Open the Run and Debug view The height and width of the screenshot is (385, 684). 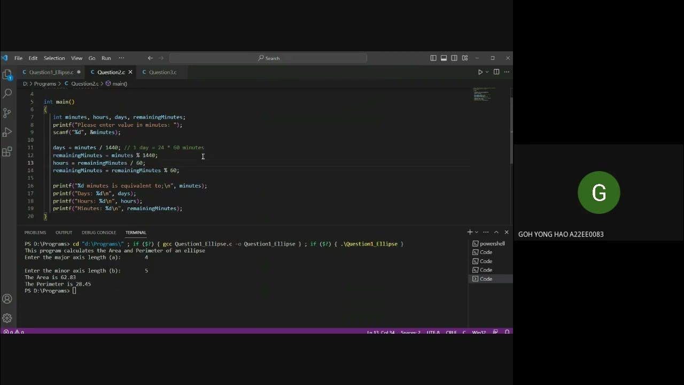coord(7,132)
